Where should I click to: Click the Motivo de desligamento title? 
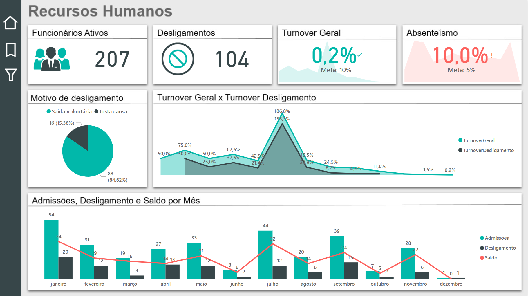[x=77, y=98]
